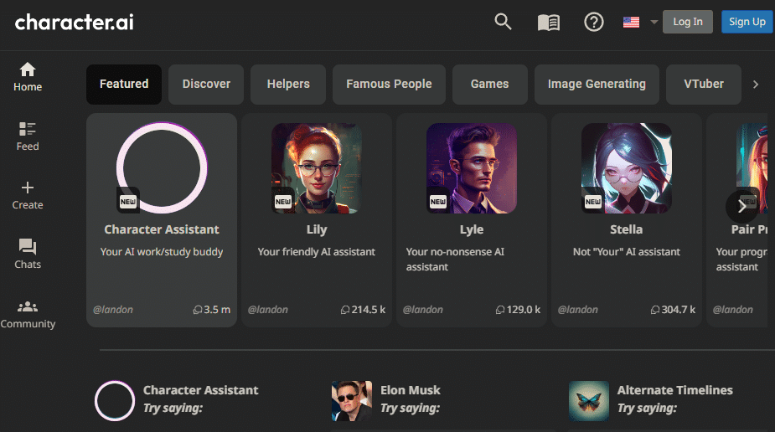This screenshot has height=432, width=775.
Task: Expand the language flag dropdown arrow
Action: tap(654, 23)
